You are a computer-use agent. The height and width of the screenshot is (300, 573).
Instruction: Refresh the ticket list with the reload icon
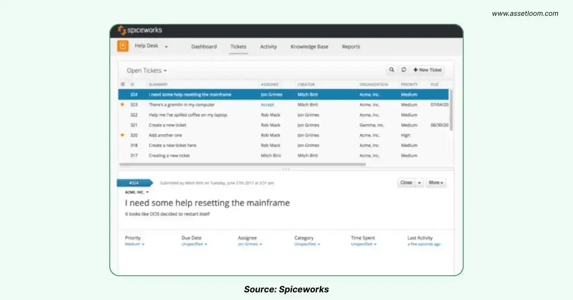point(403,70)
